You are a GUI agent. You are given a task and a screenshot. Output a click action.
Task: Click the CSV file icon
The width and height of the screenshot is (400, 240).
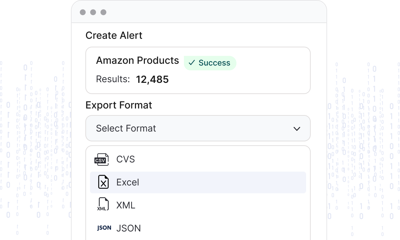pyautogui.click(x=101, y=159)
